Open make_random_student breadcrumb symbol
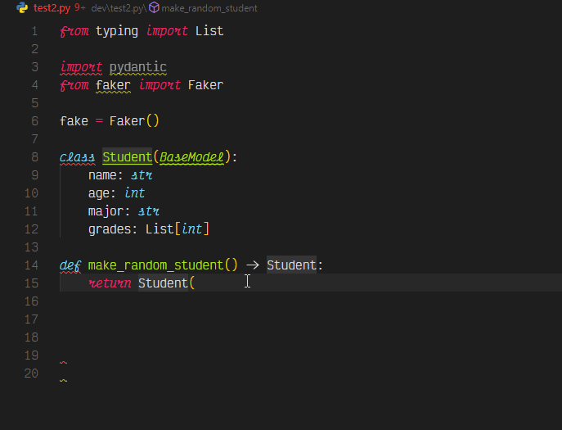 pyautogui.click(x=209, y=8)
